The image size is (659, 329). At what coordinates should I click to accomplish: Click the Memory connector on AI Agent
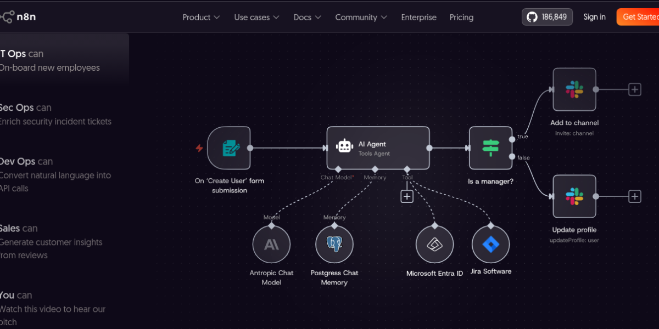(375, 169)
